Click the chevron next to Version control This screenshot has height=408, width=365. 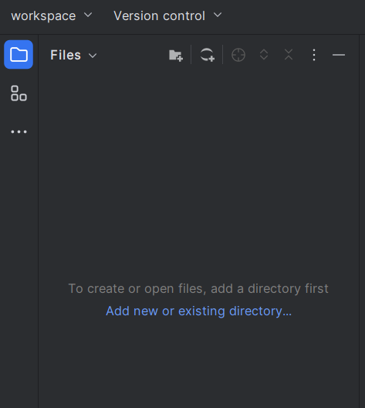(x=218, y=15)
